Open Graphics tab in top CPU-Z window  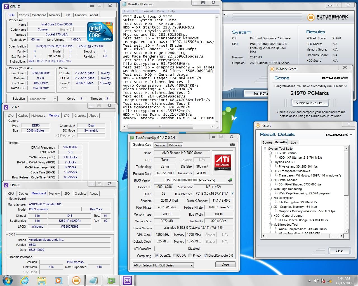point(81,15)
